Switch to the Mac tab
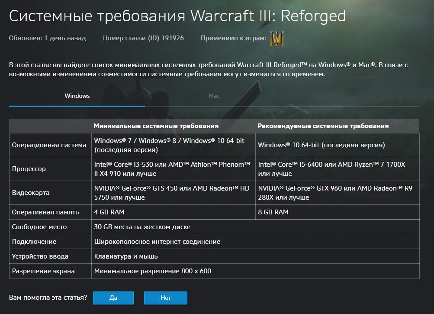The image size is (434, 314). [x=214, y=96]
